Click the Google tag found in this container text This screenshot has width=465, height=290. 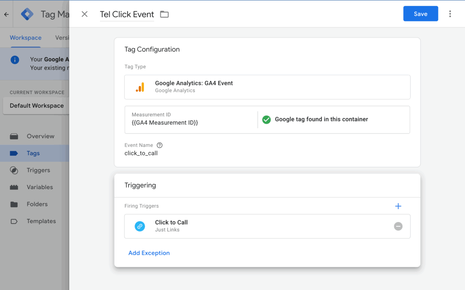click(x=321, y=119)
